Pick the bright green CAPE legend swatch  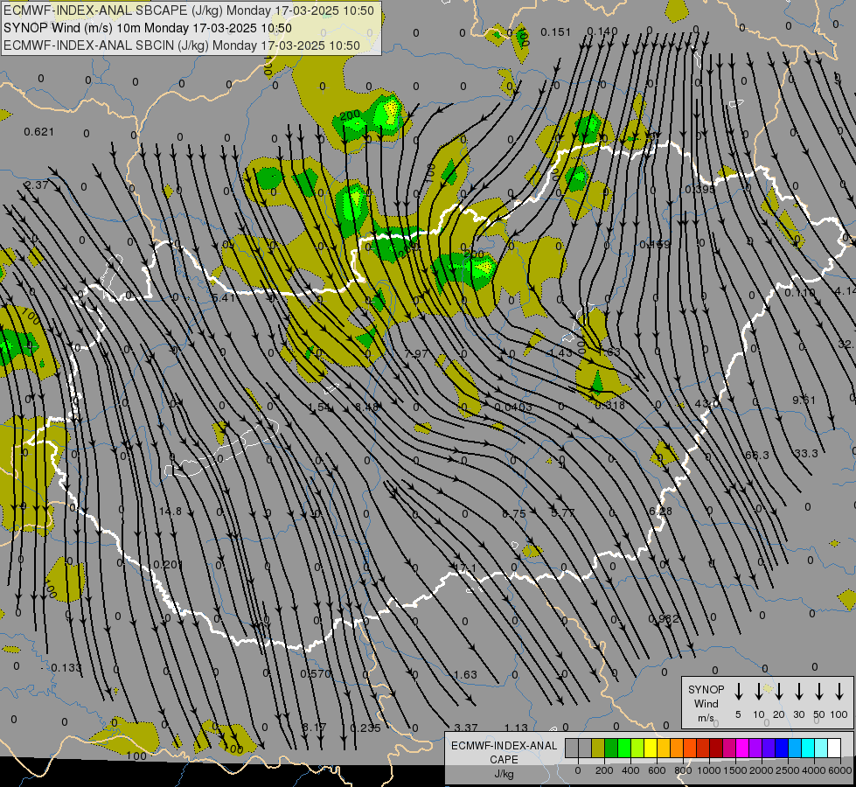pyautogui.click(x=624, y=748)
